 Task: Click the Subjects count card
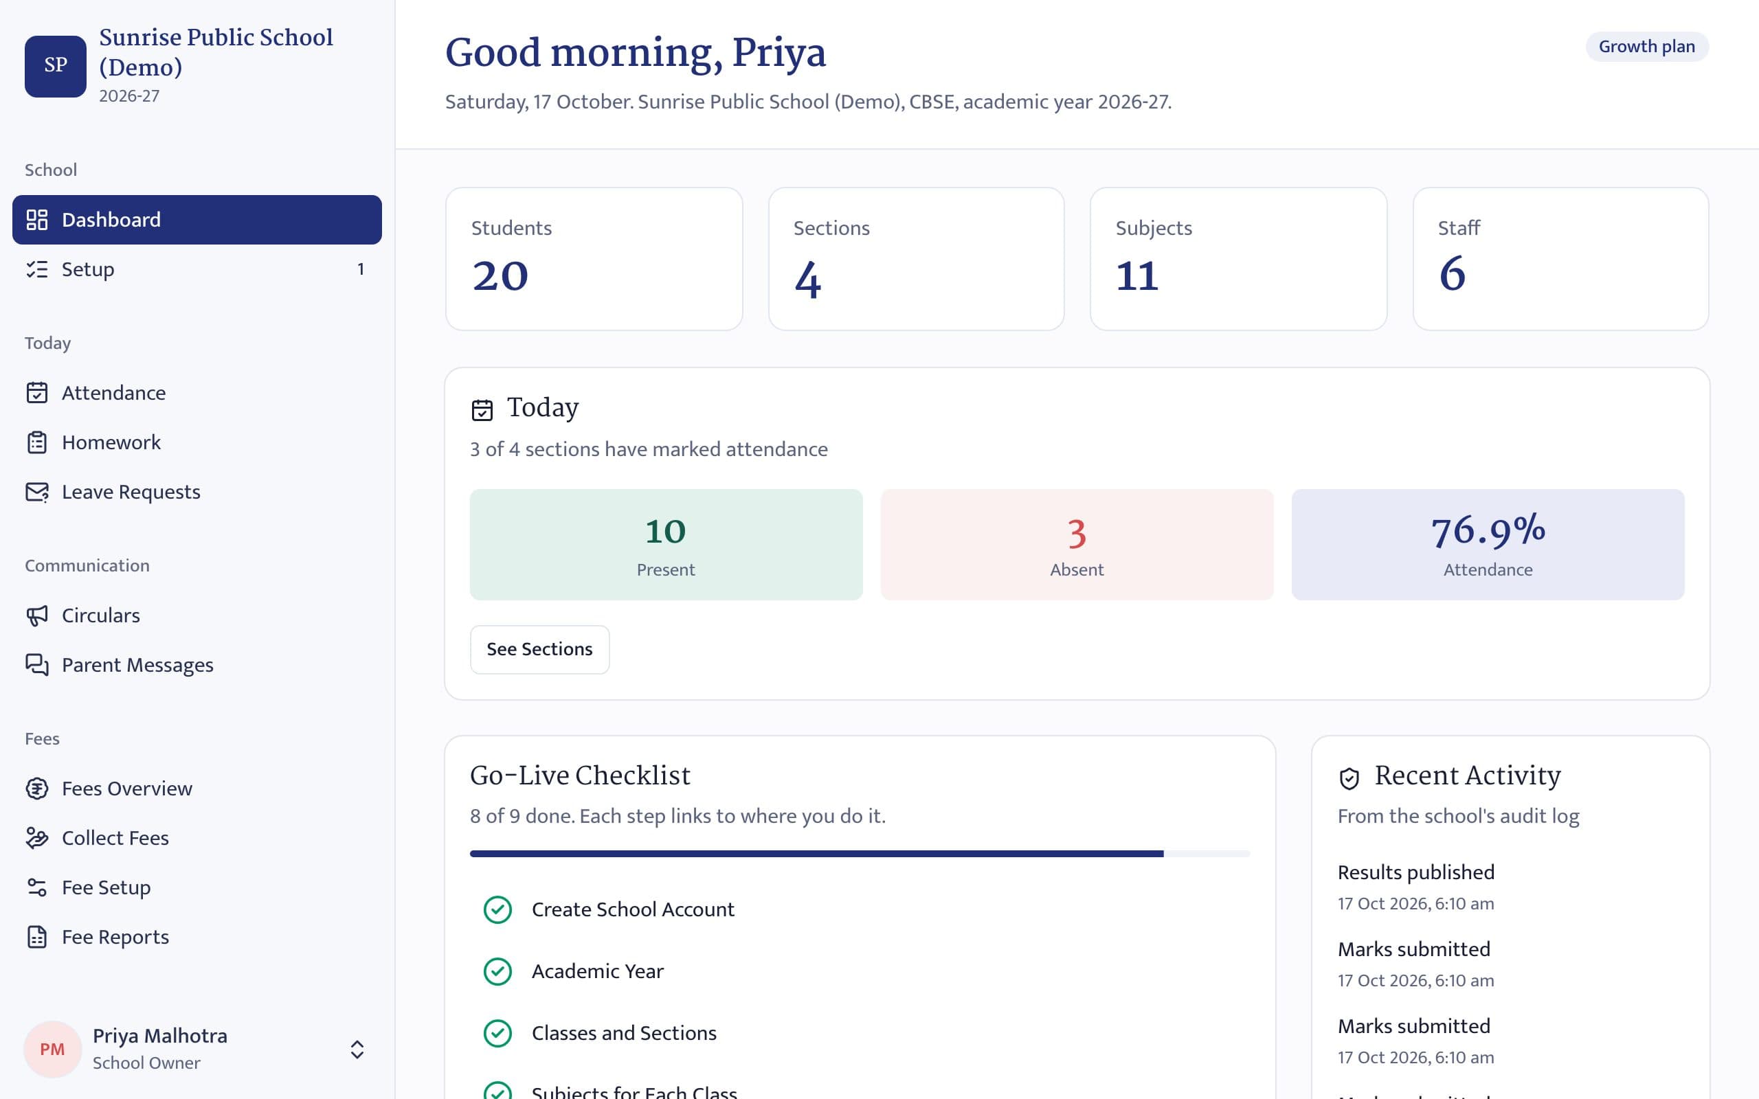point(1239,259)
